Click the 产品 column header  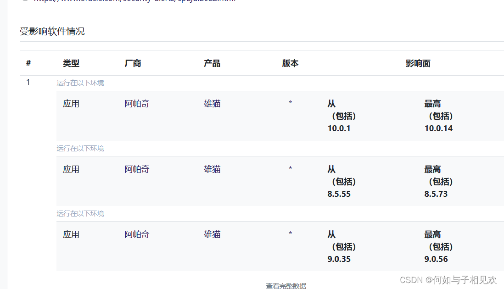click(212, 63)
